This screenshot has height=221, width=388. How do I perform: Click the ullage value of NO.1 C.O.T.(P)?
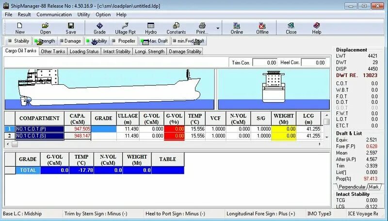click(128, 129)
